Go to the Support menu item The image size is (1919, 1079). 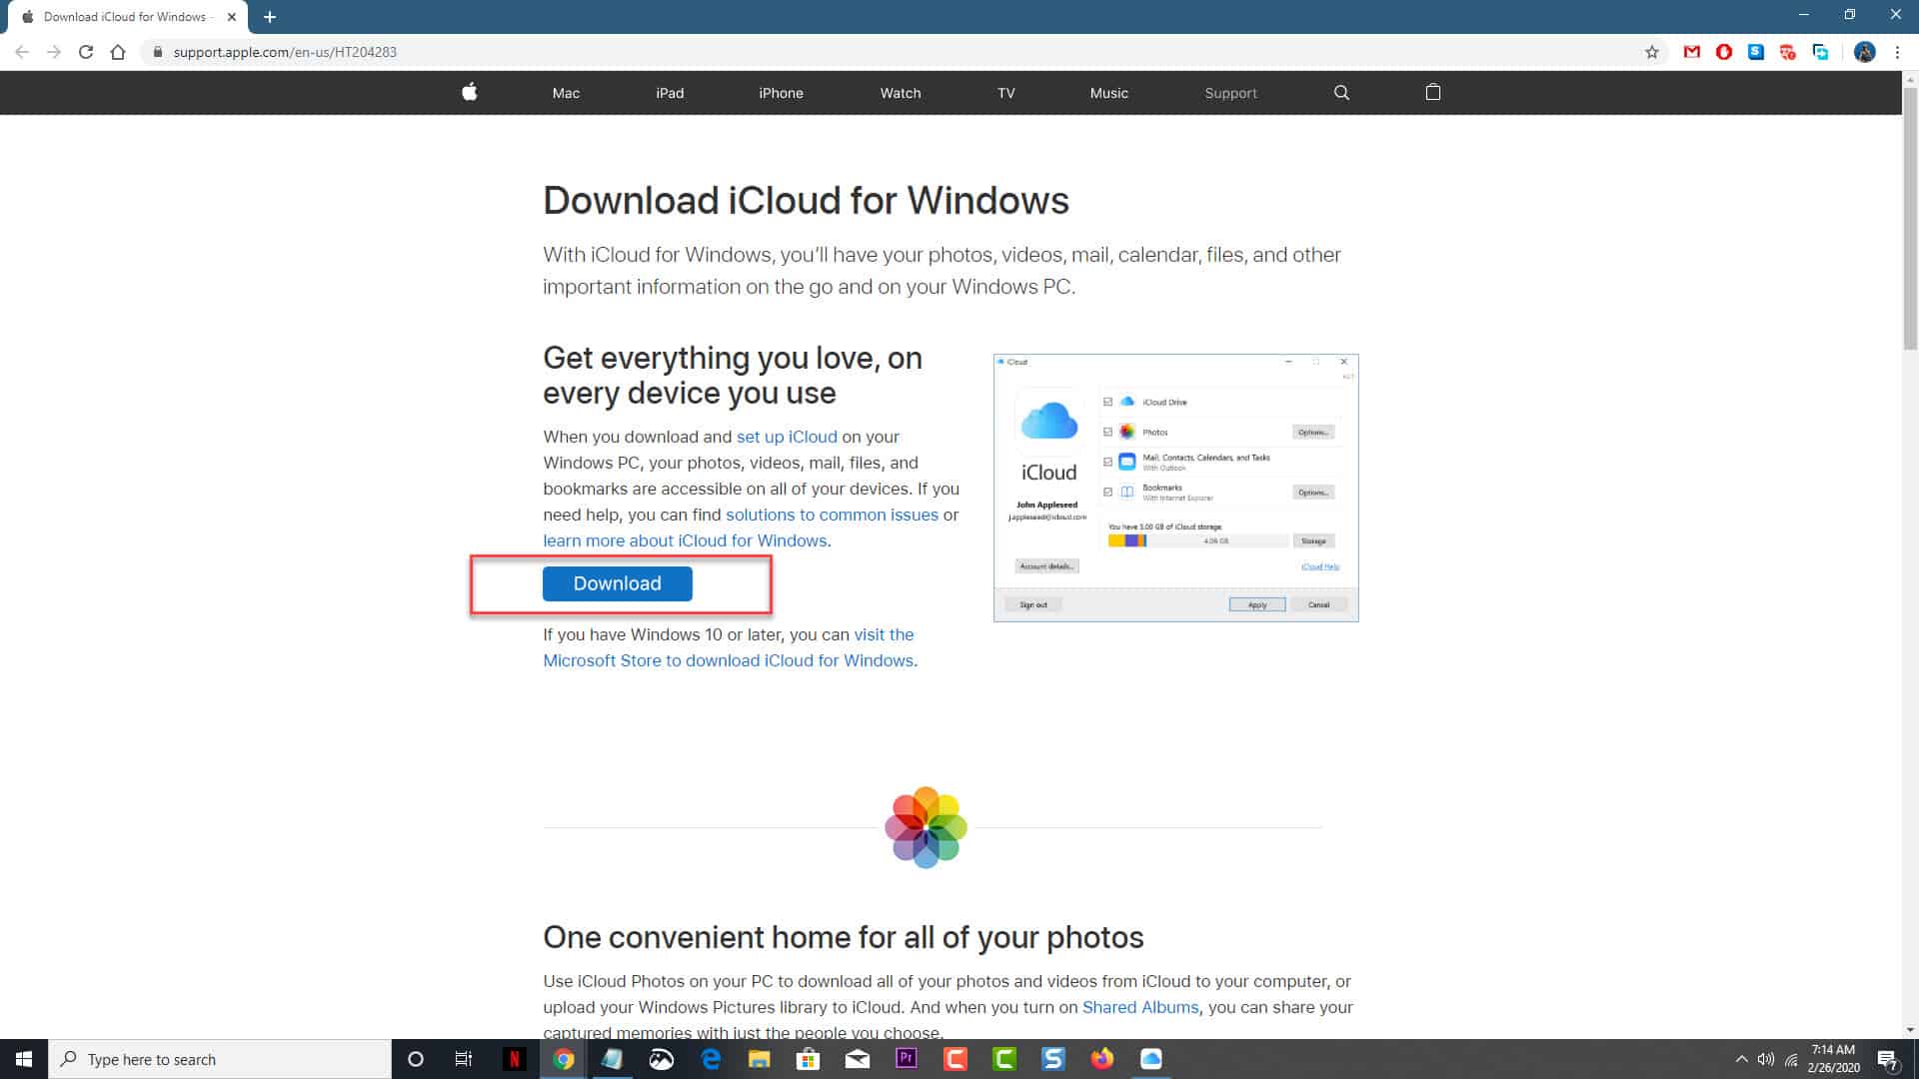pos(1230,93)
